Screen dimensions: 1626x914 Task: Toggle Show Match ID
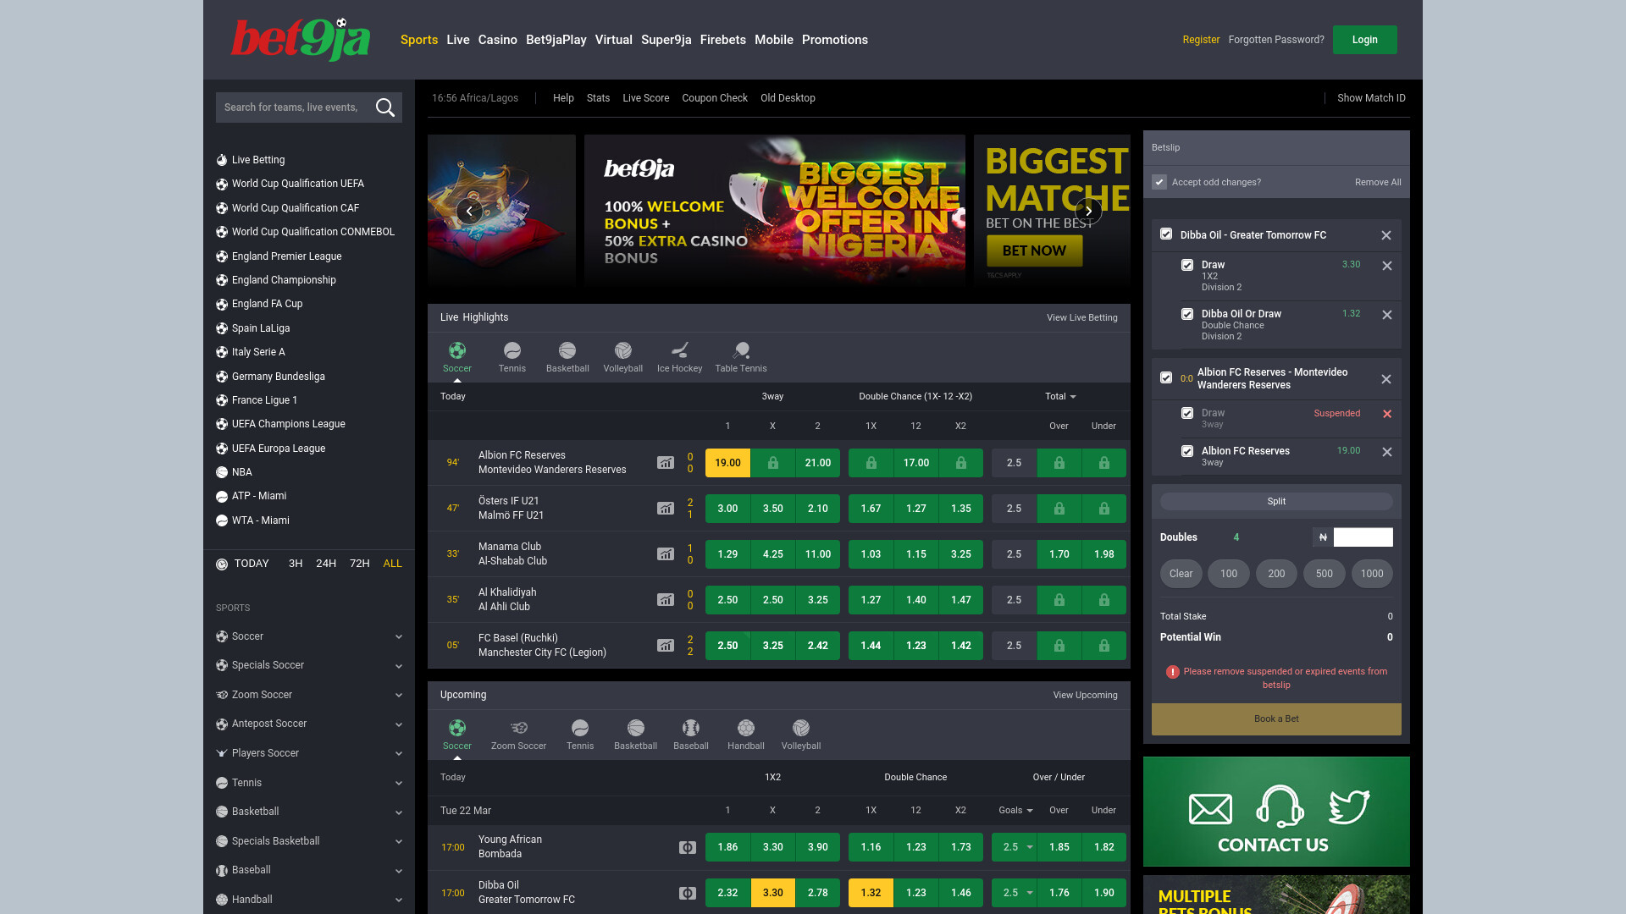pyautogui.click(x=1371, y=98)
